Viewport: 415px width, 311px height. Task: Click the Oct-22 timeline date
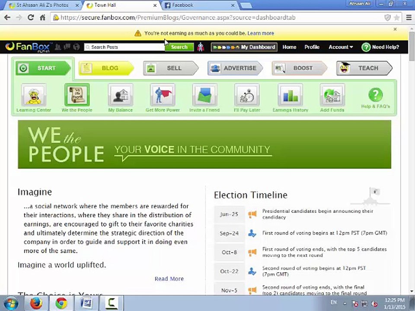(229, 271)
